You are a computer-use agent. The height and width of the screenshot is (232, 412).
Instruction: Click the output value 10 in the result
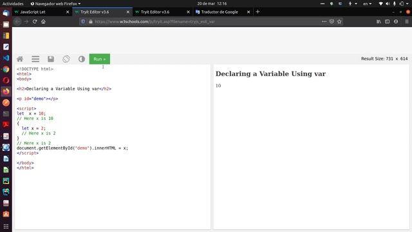pyautogui.click(x=218, y=86)
